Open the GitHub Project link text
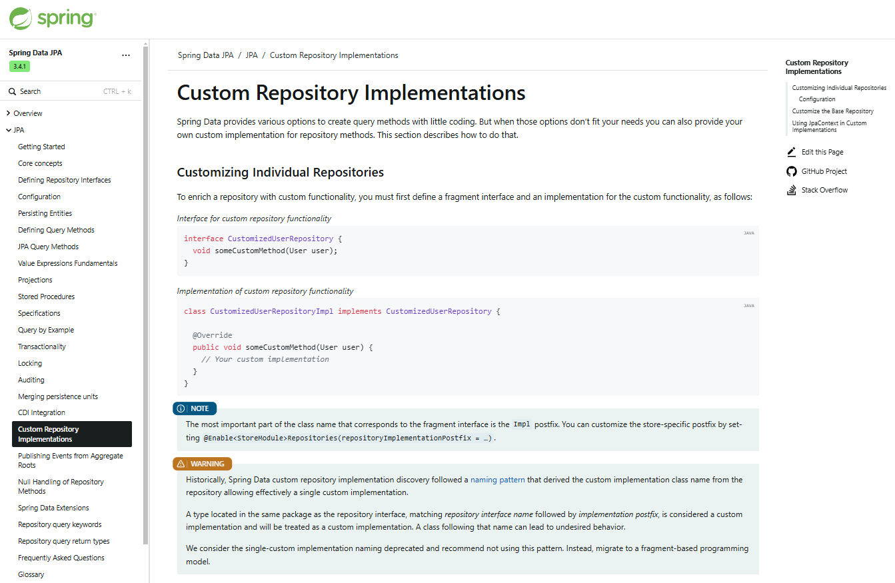Viewport: 895px width, 583px height. coord(824,171)
